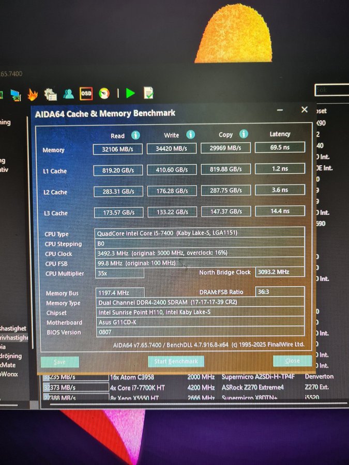Select the L2 Cache read value 283.31 GB/s
The image size is (349, 465).
(x=118, y=192)
